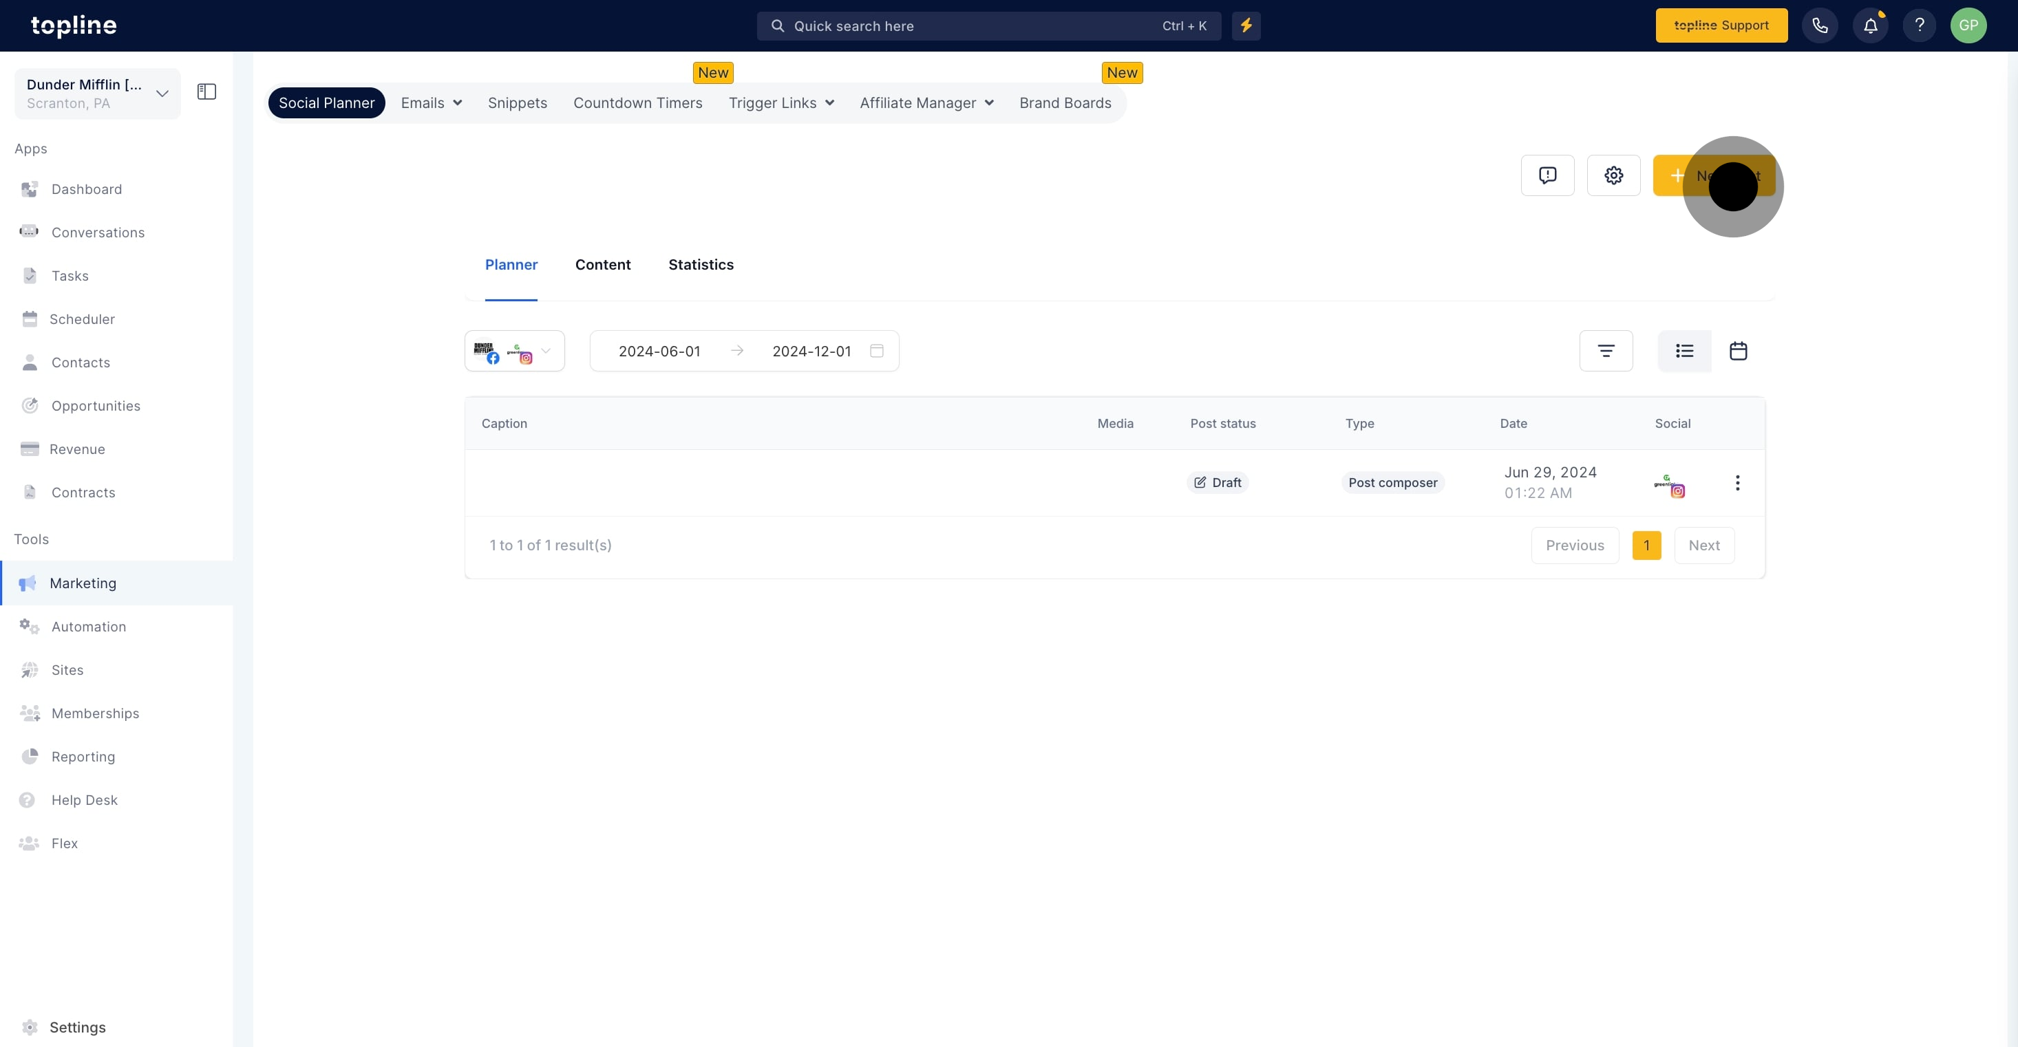The height and width of the screenshot is (1047, 2018).
Task: Open the phone dialer icon
Action: click(1819, 26)
